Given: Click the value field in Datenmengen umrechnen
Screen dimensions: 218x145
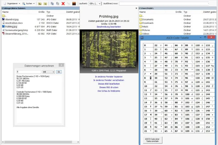Looking at the screenshot, I should (x=29, y=72).
